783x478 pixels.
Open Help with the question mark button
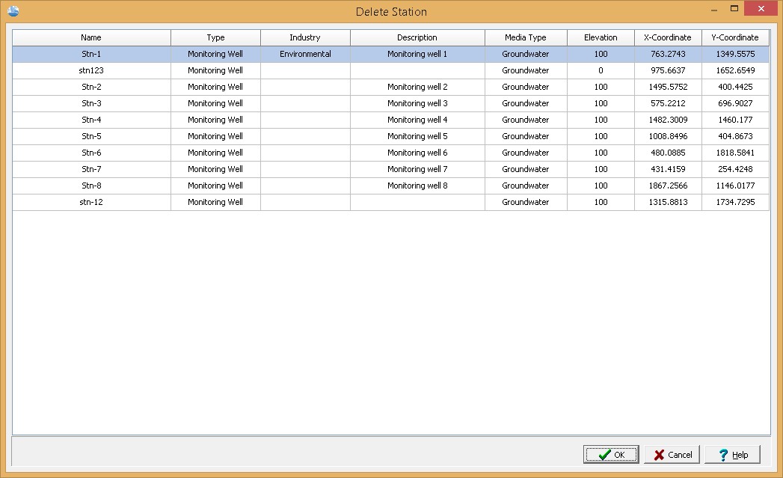coord(732,455)
